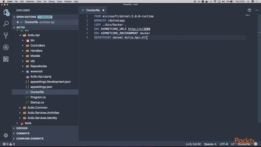Open the Debug view in activity bar
Image resolution: width=261 pixels, height=147 pixels.
[x=6, y=47]
